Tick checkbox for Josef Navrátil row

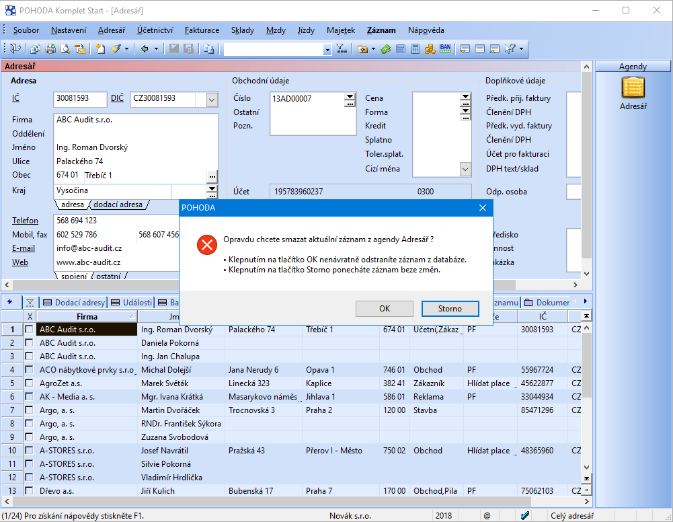coord(29,450)
